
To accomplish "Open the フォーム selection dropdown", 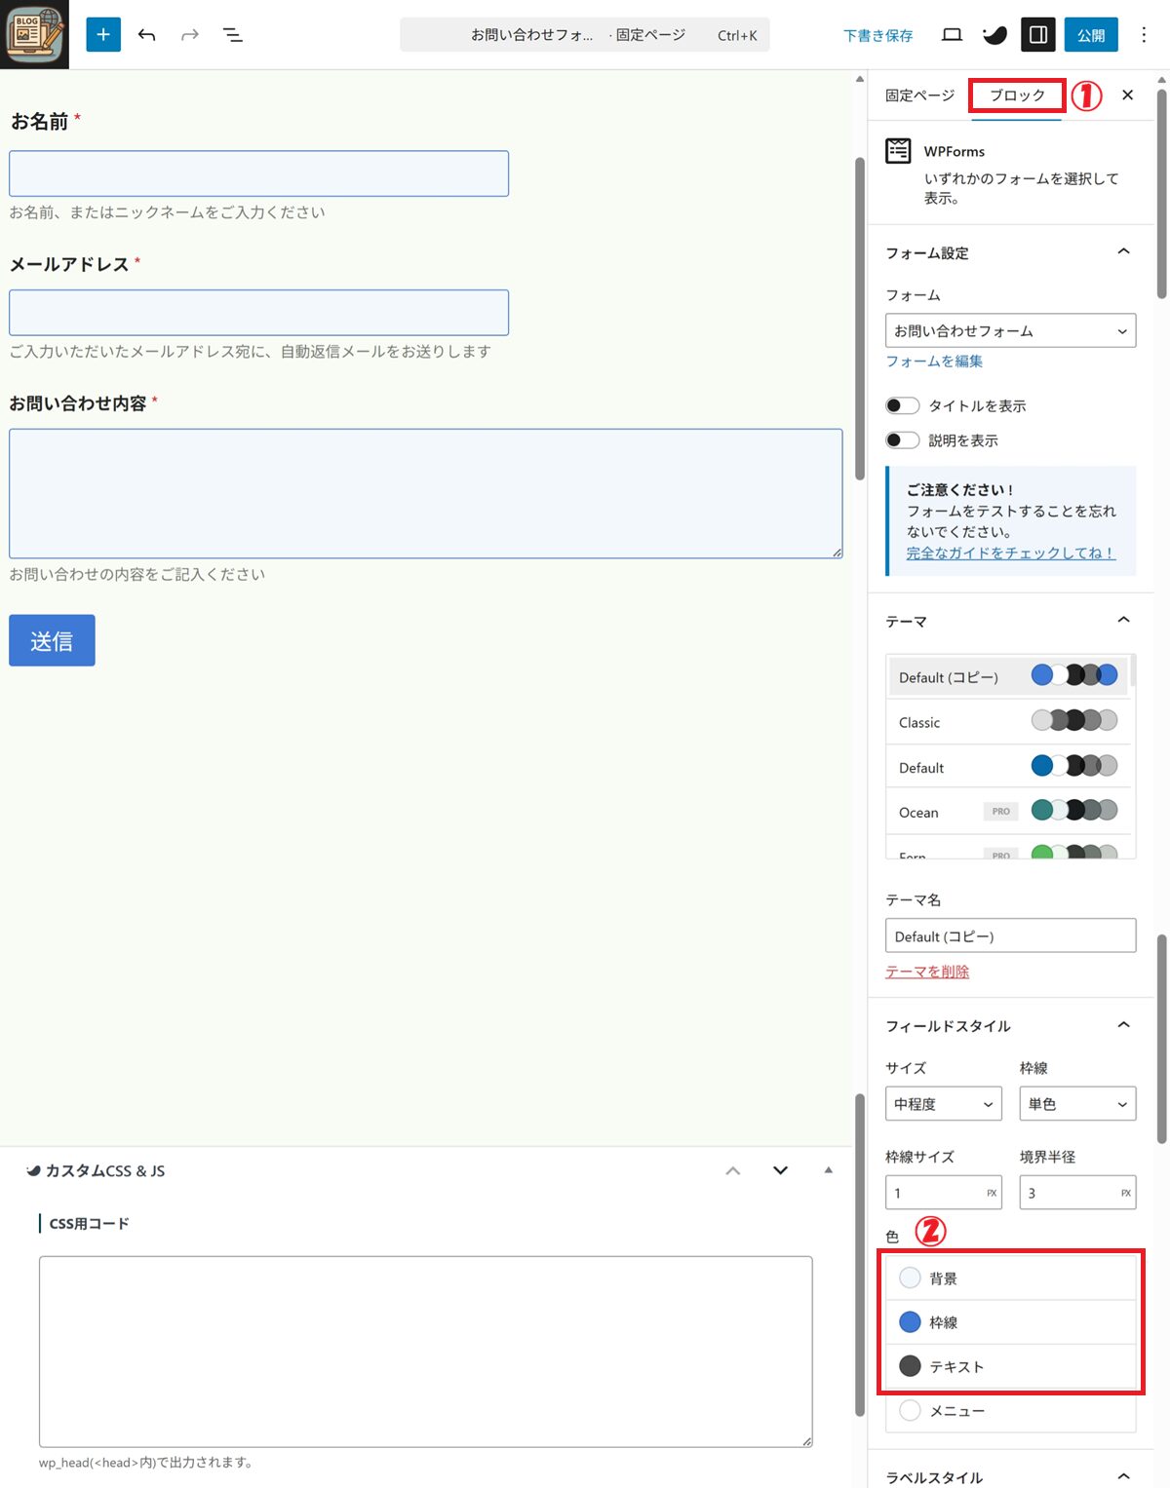I will click(1010, 331).
